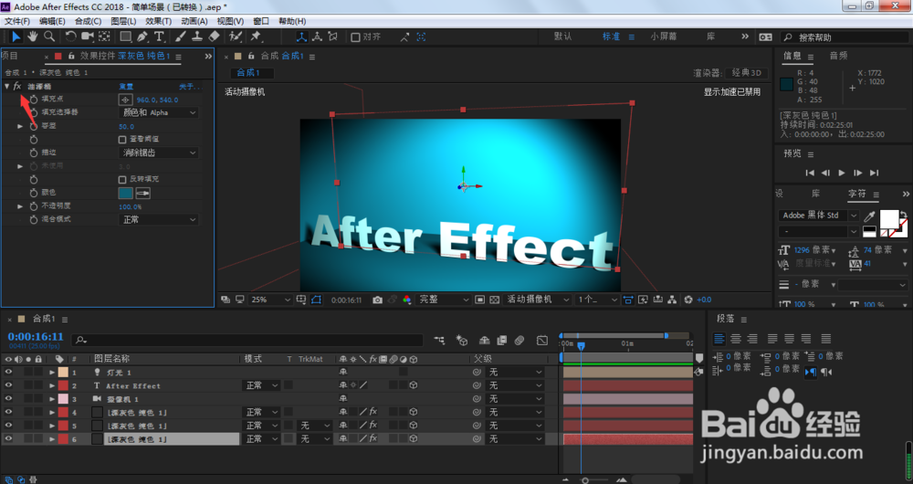Switch to World Axis mode

tap(318, 37)
